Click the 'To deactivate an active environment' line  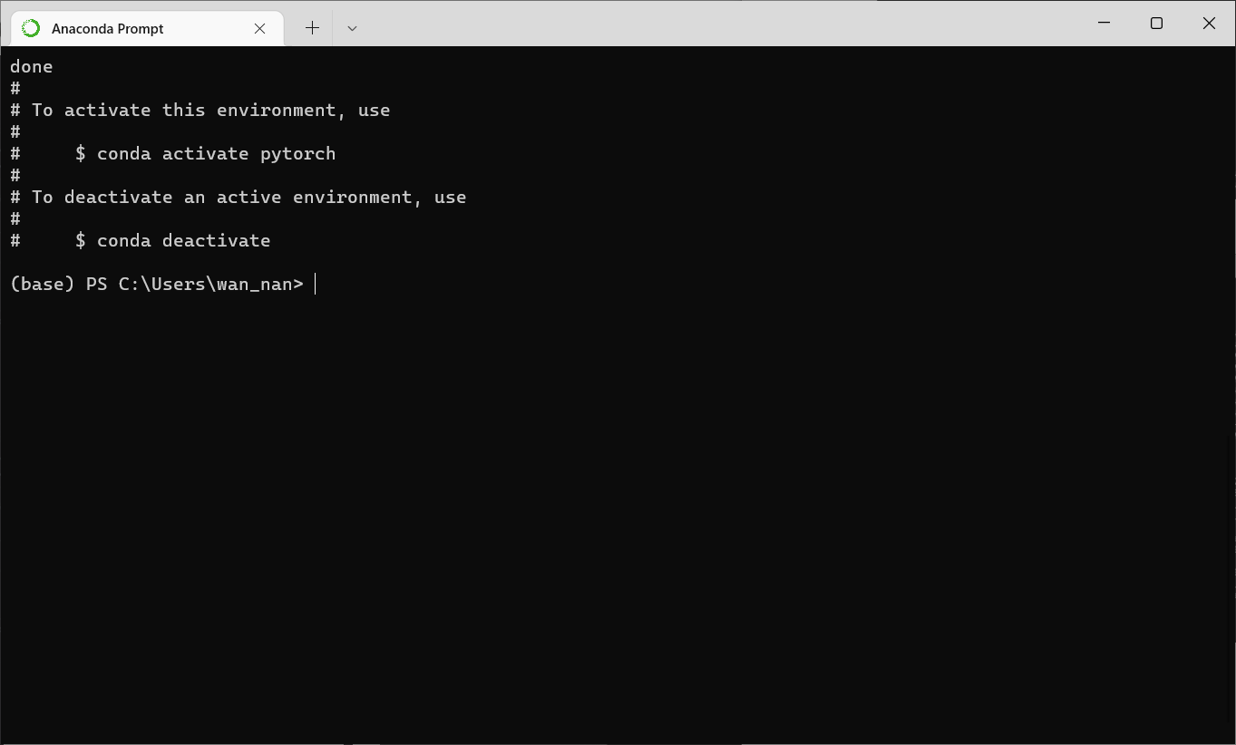pyautogui.click(x=248, y=197)
